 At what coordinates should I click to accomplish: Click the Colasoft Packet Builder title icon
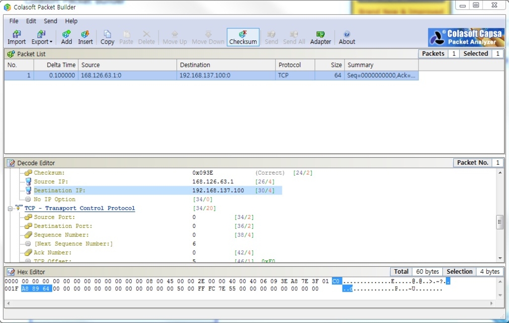(7, 7)
